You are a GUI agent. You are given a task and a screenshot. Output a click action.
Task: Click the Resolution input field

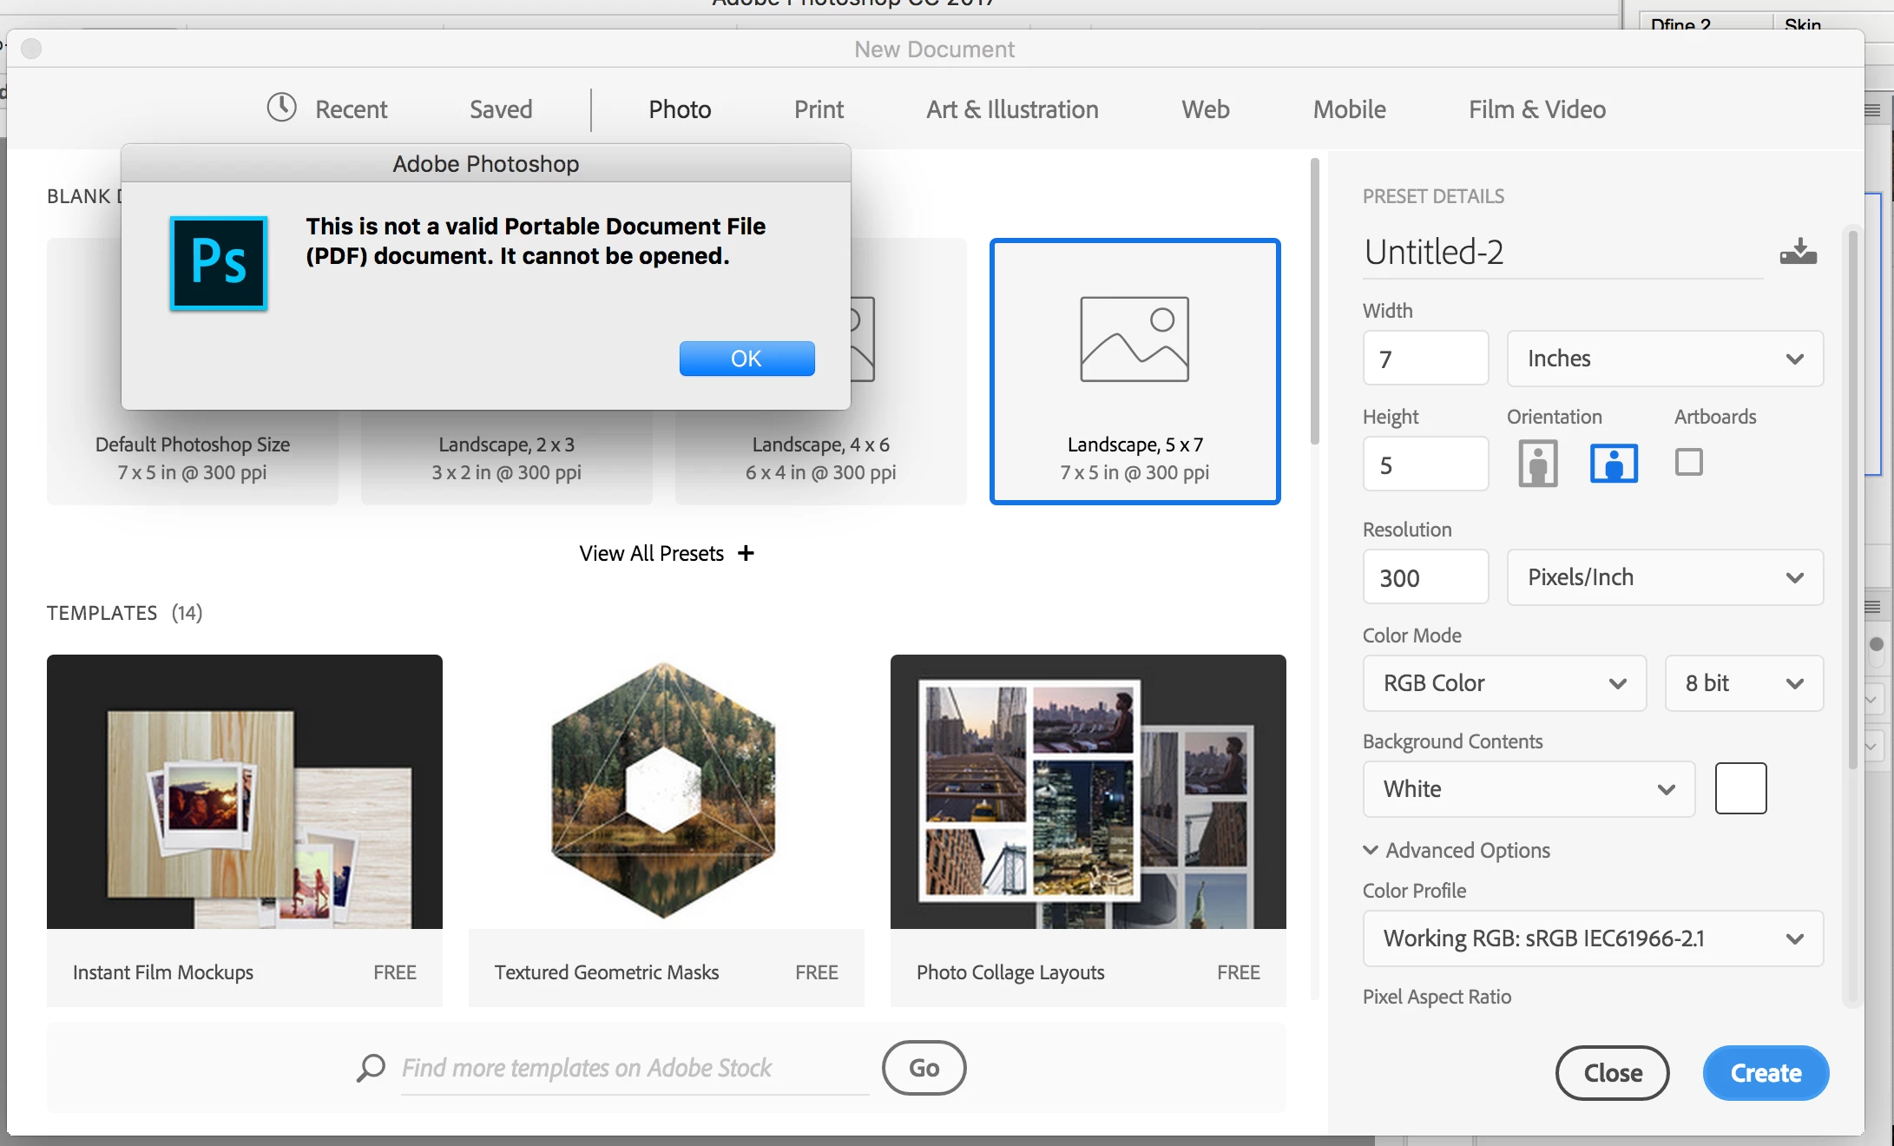(x=1424, y=577)
